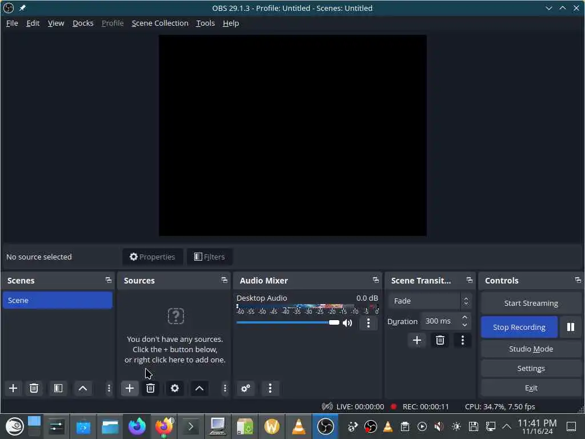Toggle Studio Mode
This screenshot has height=439, width=585.
click(x=531, y=349)
